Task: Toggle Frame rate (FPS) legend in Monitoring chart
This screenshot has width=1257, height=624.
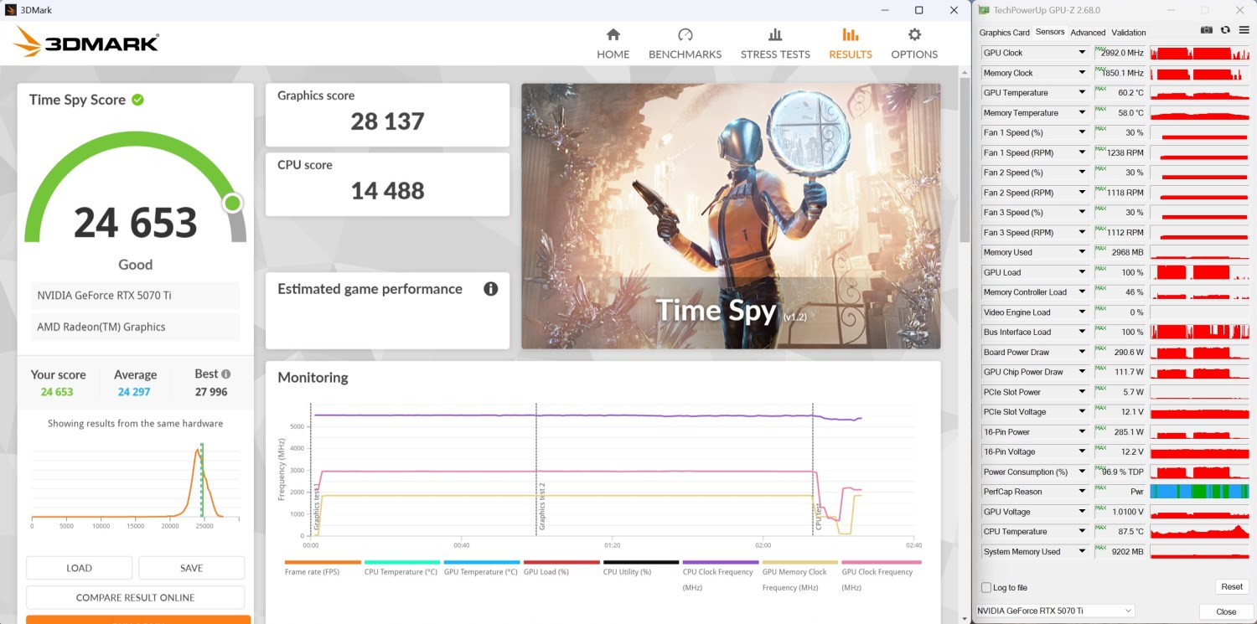Action: pos(323,569)
